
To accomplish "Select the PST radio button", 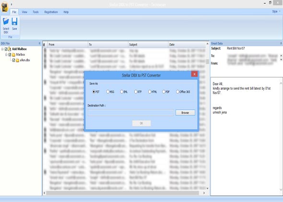I will (x=94, y=92).
